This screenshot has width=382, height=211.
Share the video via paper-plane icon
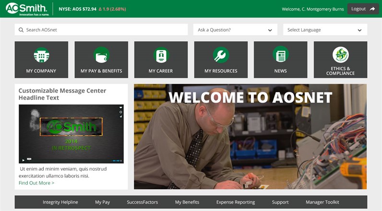tap(120, 117)
